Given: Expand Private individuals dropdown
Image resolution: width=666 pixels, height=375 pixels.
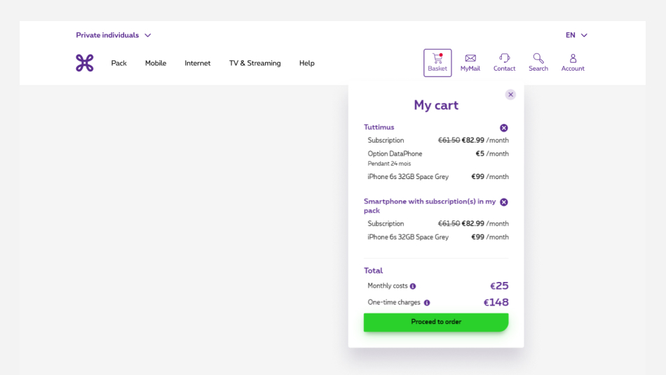Looking at the screenshot, I should tap(114, 35).
